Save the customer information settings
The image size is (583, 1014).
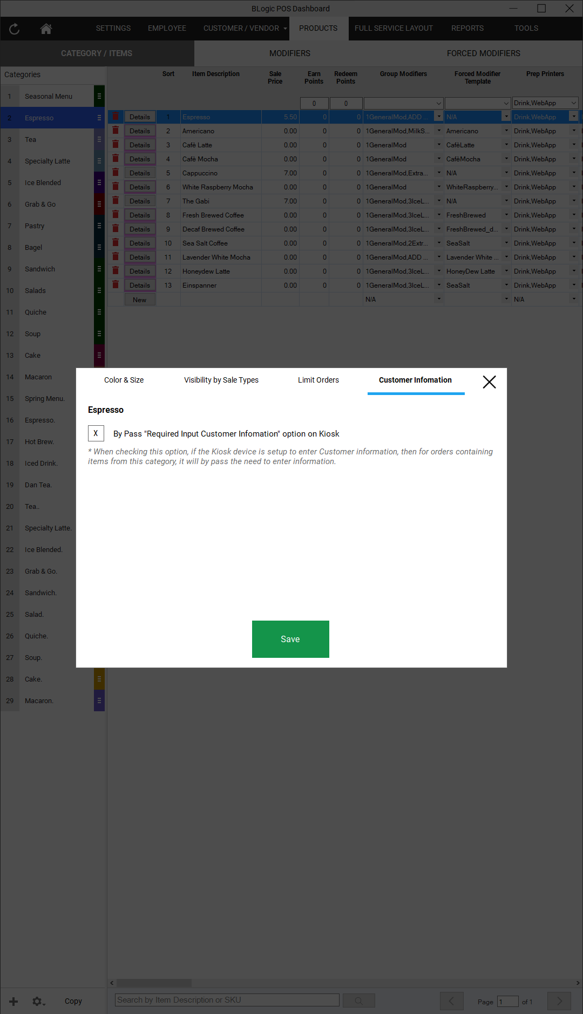(290, 639)
